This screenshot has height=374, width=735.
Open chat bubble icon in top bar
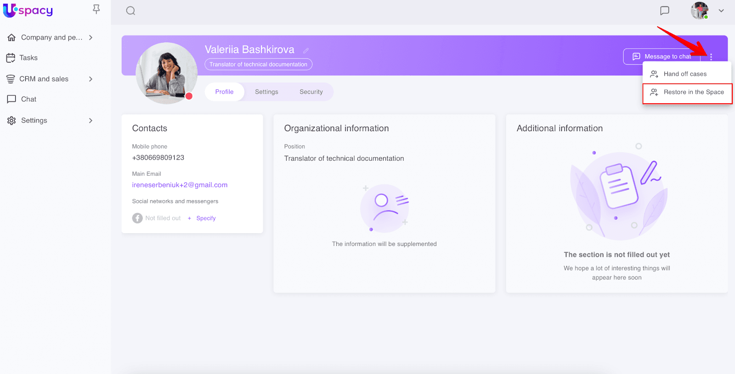pyautogui.click(x=664, y=11)
